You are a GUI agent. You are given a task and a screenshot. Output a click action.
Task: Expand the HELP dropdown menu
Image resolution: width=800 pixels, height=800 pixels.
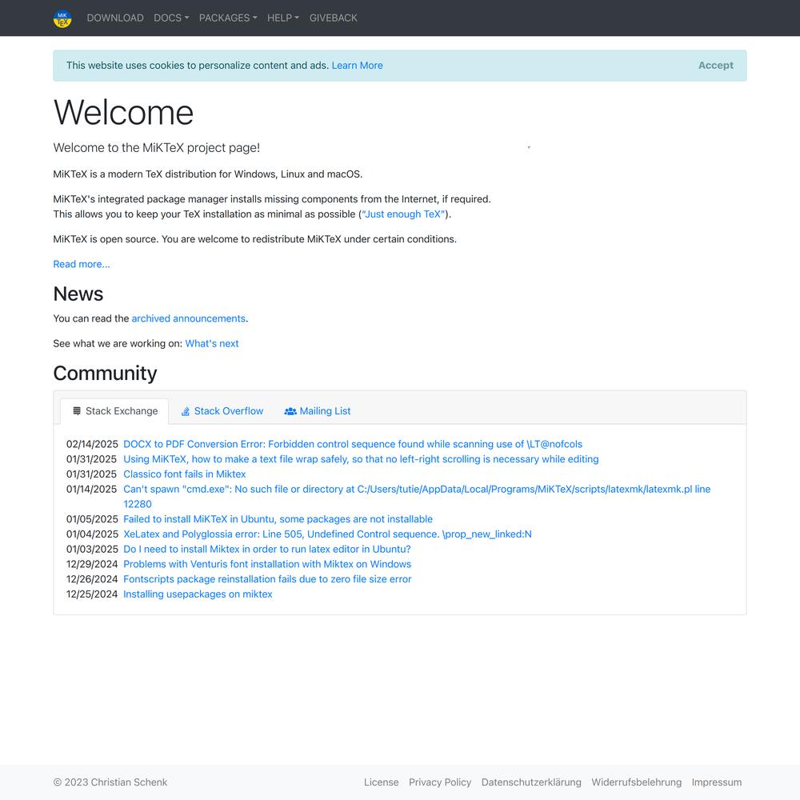click(x=283, y=18)
